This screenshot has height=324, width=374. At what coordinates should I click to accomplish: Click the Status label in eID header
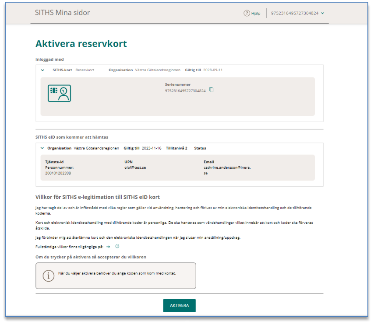[x=200, y=148]
